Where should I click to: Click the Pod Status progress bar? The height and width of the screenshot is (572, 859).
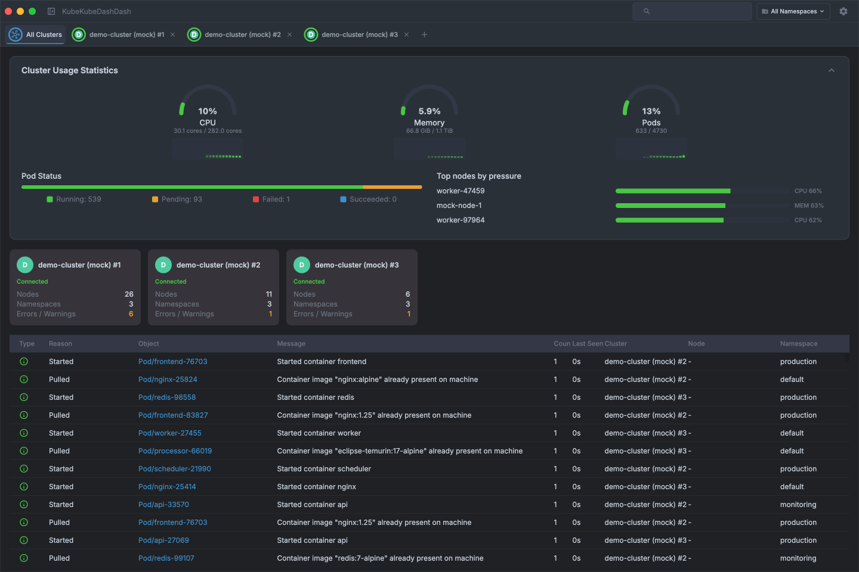tap(222, 187)
